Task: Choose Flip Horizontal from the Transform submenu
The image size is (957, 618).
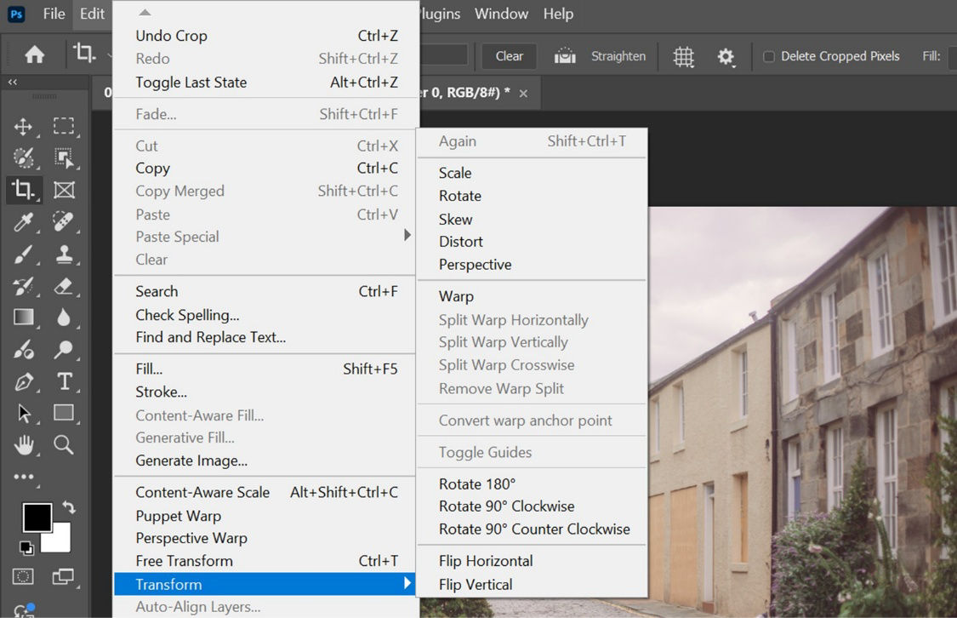Action: 485,560
